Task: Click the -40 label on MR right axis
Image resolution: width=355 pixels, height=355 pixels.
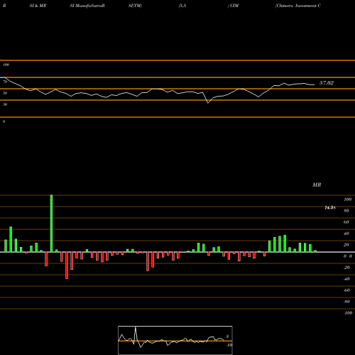Action: coord(346,279)
